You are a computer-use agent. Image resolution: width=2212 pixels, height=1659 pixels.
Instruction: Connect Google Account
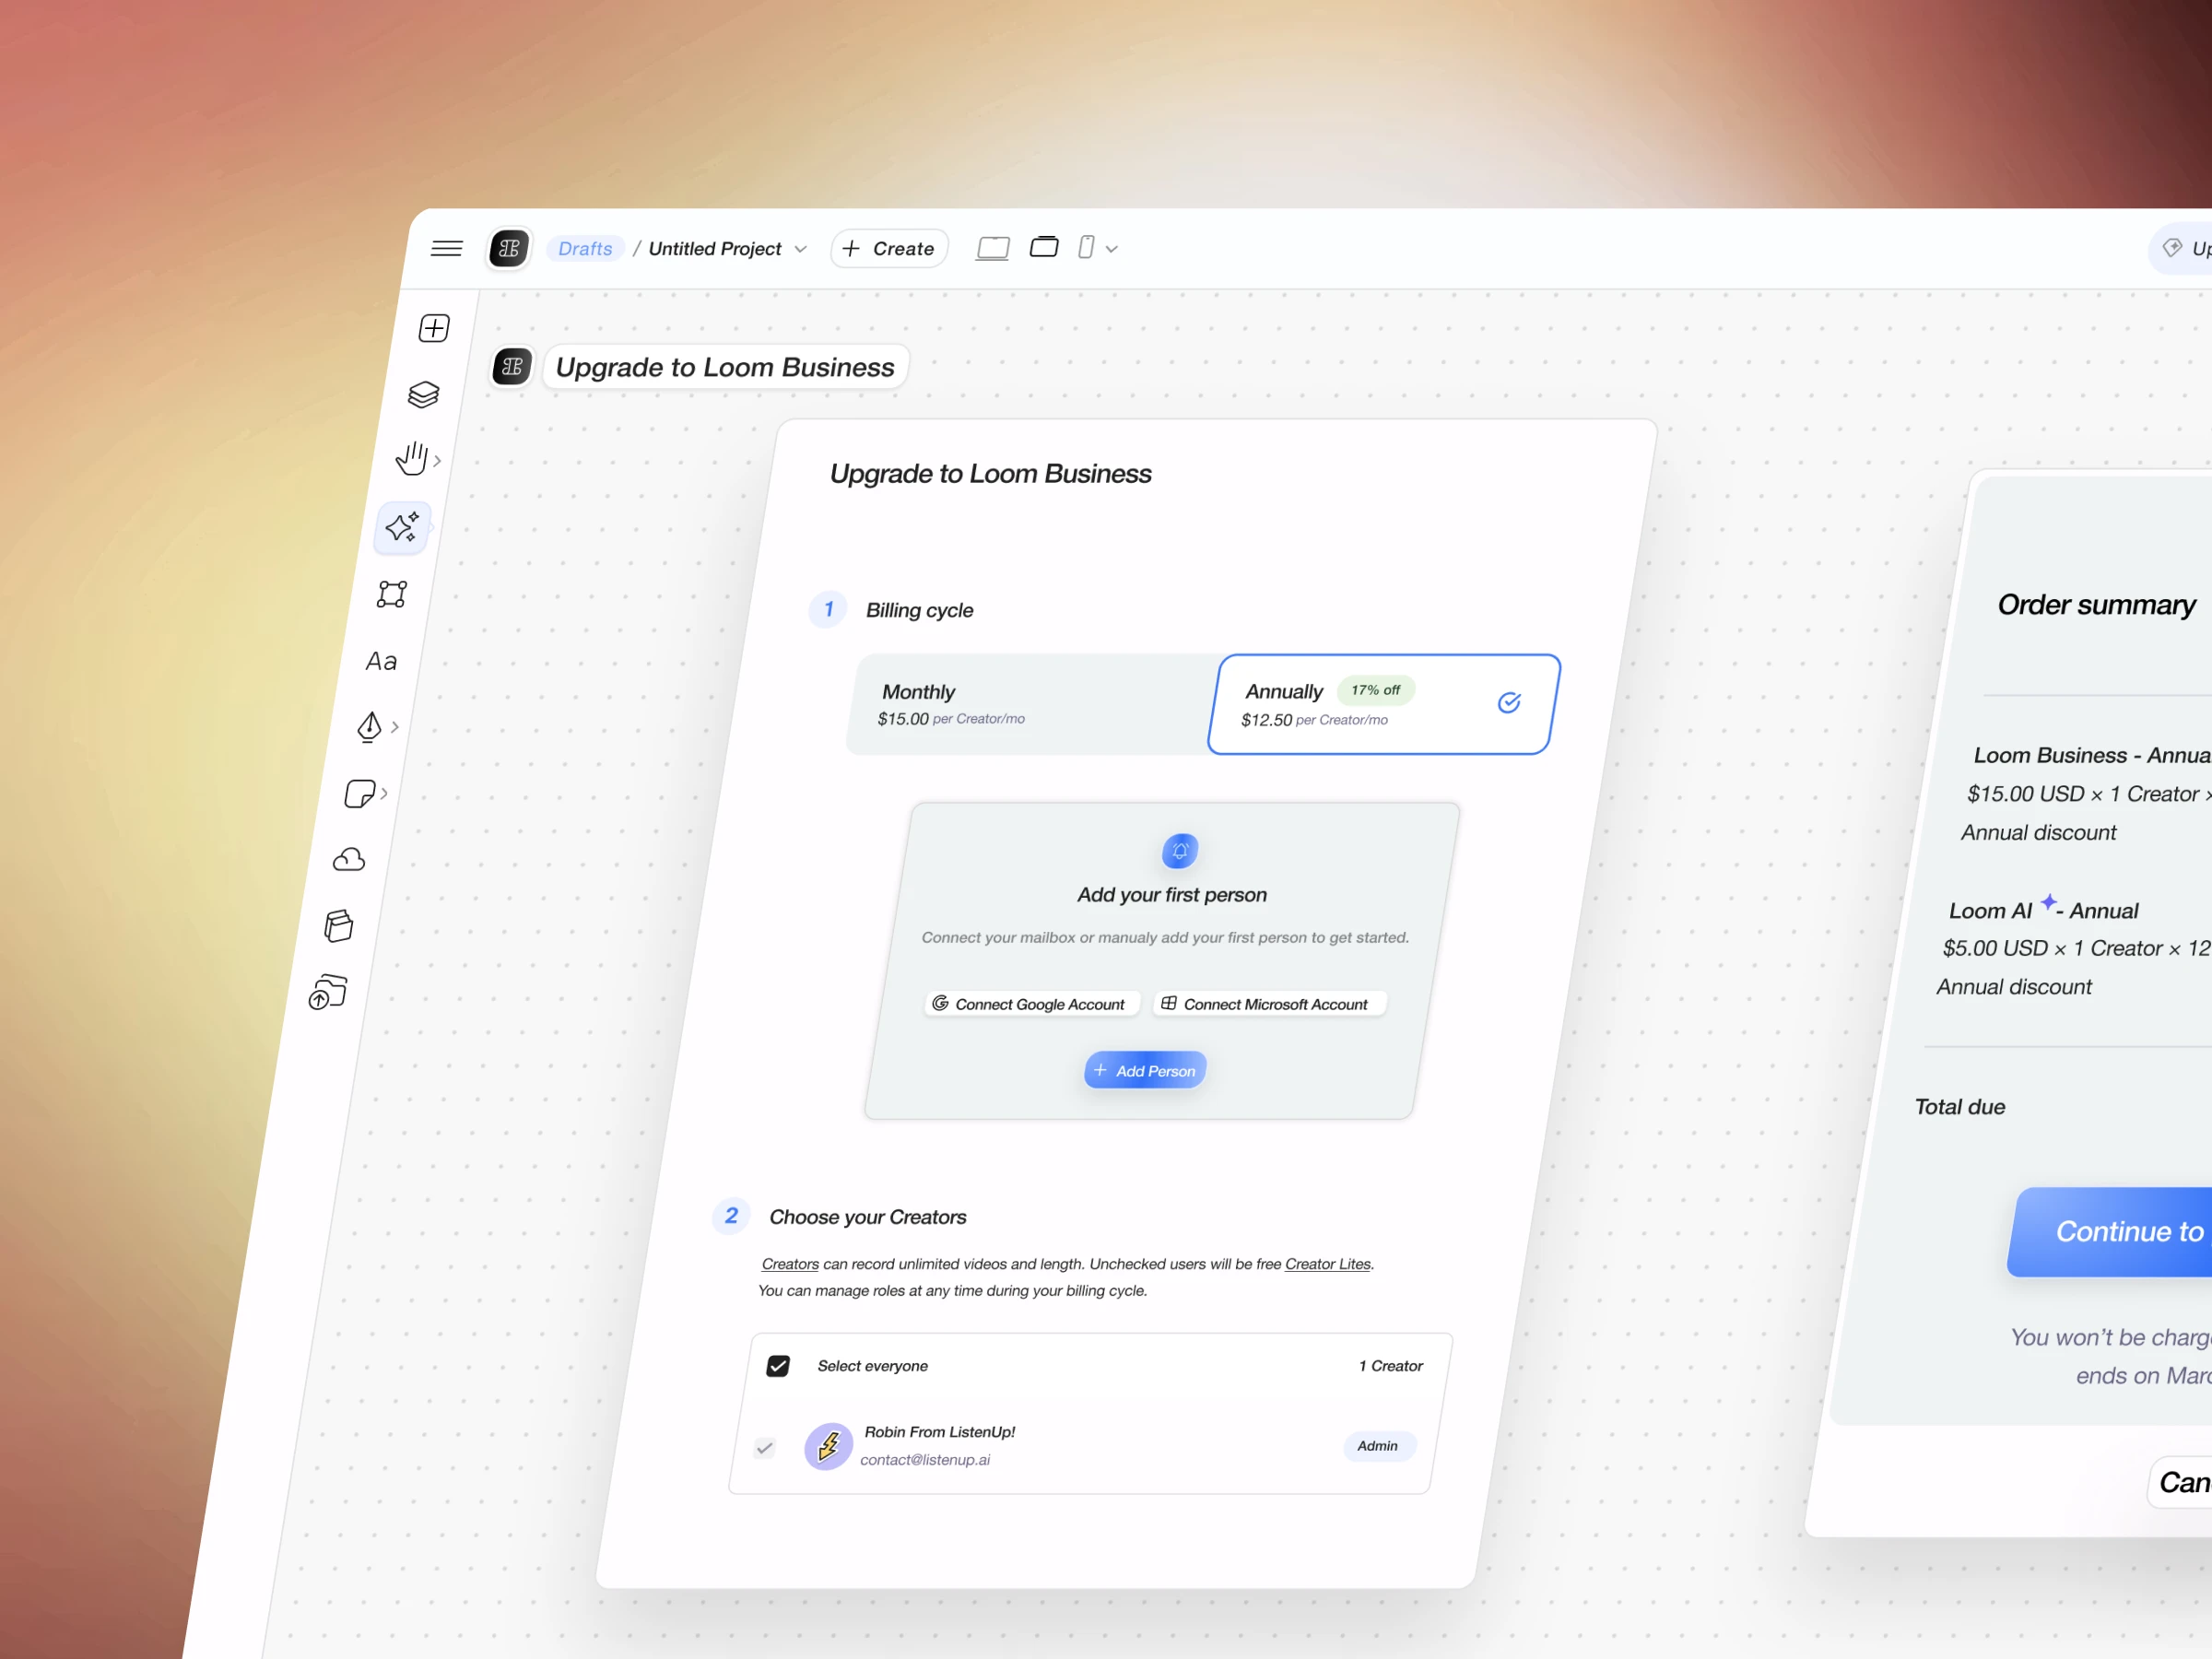pos(1030,1003)
